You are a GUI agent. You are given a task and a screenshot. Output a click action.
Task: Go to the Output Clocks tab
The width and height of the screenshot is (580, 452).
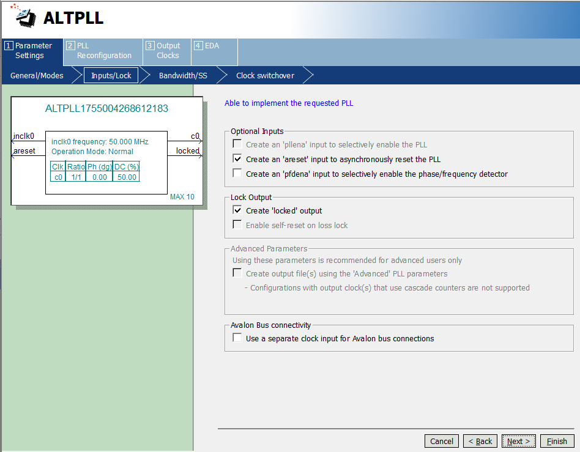(x=167, y=51)
